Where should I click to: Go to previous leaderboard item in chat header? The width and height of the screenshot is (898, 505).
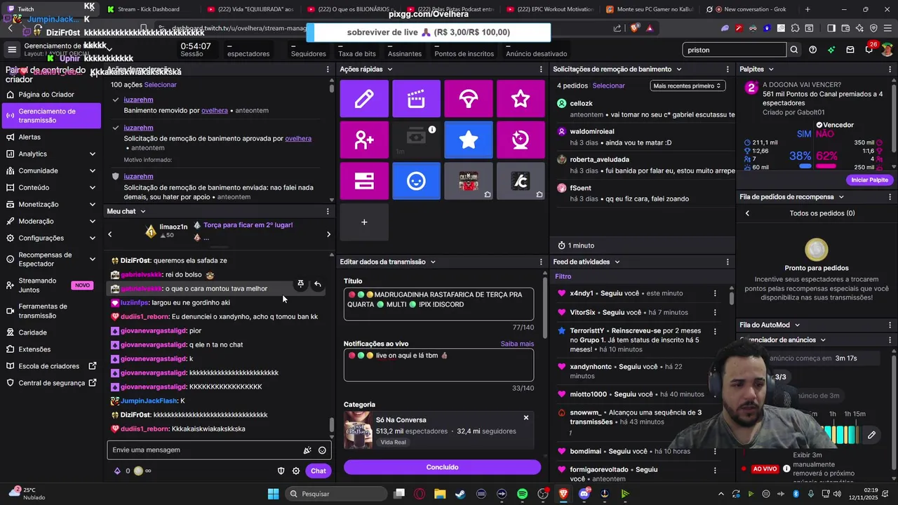[x=110, y=234]
